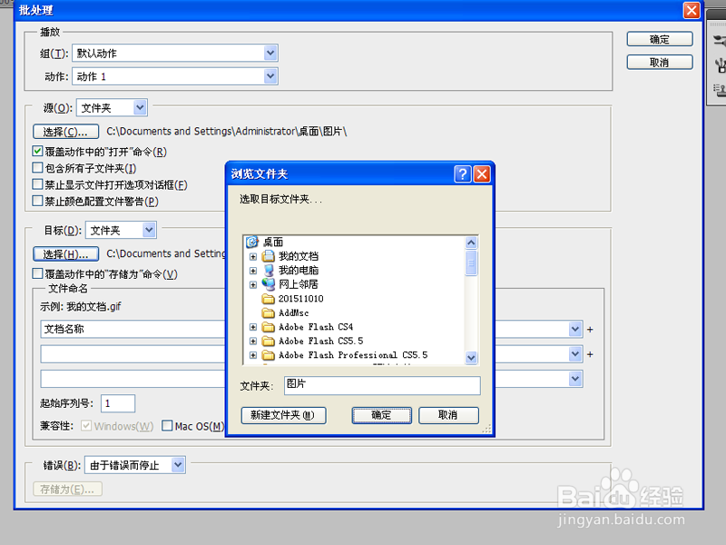The height and width of the screenshot is (545, 726).
Task: Select the Desktop (桌面) root icon
Action: [x=252, y=242]
